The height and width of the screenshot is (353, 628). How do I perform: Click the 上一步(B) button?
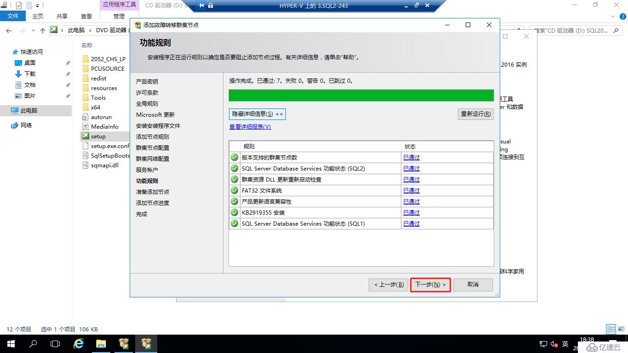click(x=388, y=285)
